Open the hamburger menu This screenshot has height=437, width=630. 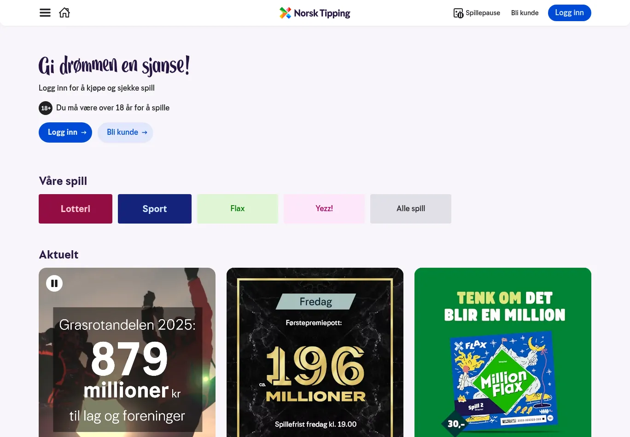point(45,13)
